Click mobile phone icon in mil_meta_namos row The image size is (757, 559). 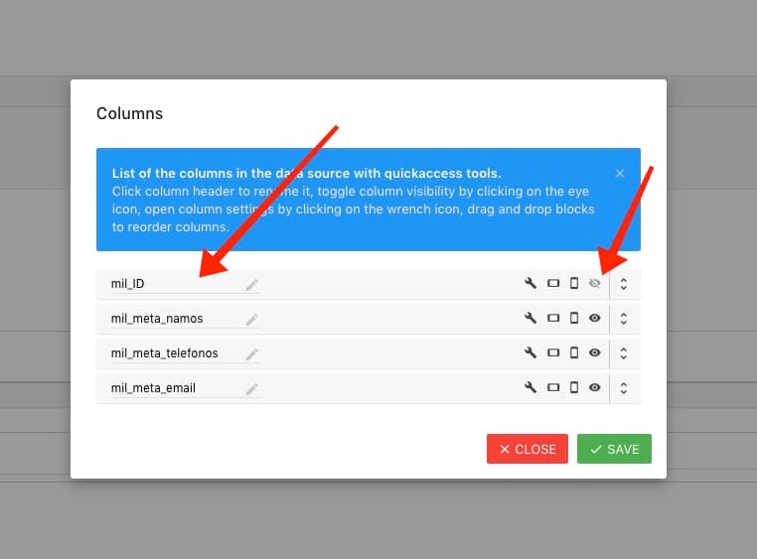click(573, 319)
